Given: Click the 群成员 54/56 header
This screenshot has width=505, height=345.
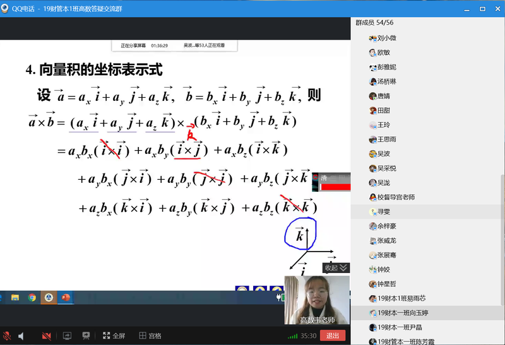Looking at the screenshot, I should [374, 23].
